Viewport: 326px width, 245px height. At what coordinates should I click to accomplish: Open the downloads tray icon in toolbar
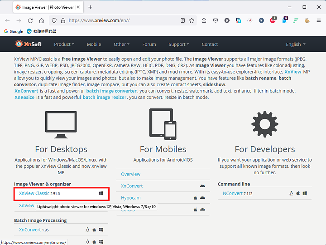coord(204,20)
